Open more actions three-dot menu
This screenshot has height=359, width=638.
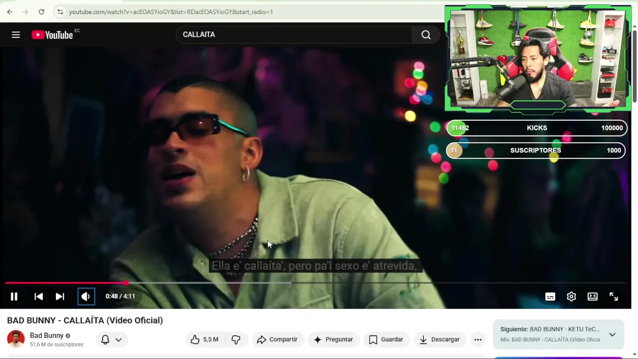[478, 340]
